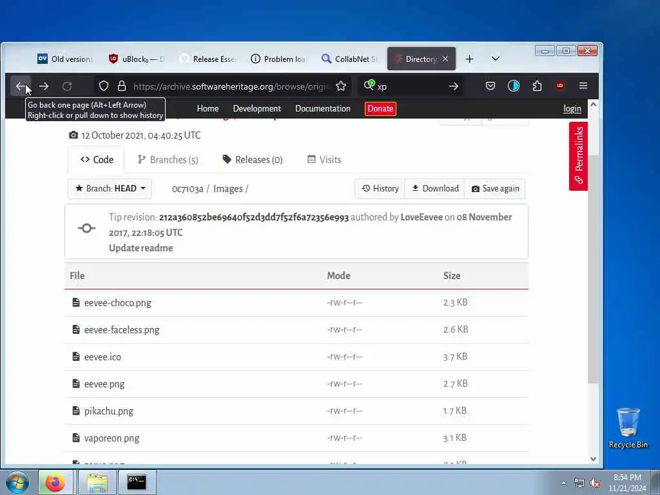Switch to Release Essentials tab
The image size is (660, 495).
coord(208,59)
